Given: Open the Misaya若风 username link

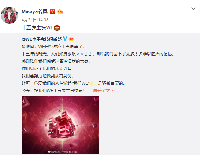Looking at the screenshot, I should coord(34,11).
